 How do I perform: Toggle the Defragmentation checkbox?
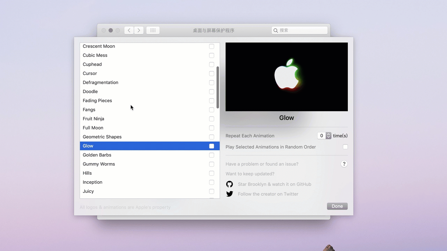click(x=212, y=83)
